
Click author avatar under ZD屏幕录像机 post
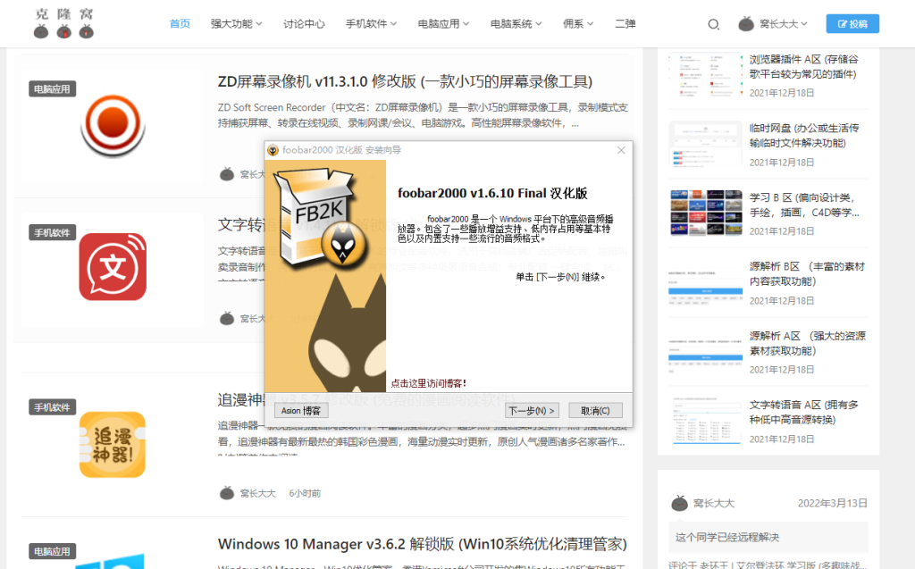click(227, 174)
